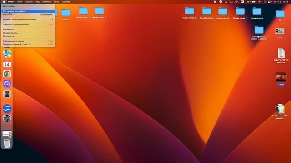This screenshot has width=291, height=163.
Task: Open Viber from the Dock
Action: (7, 84)
